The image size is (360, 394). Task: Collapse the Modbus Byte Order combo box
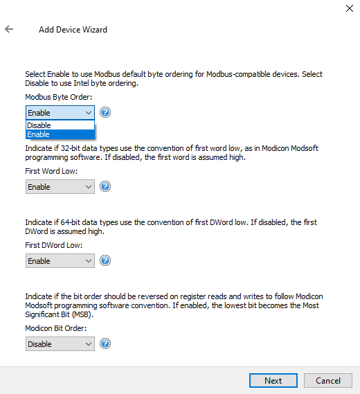click(x=60, y=113)
